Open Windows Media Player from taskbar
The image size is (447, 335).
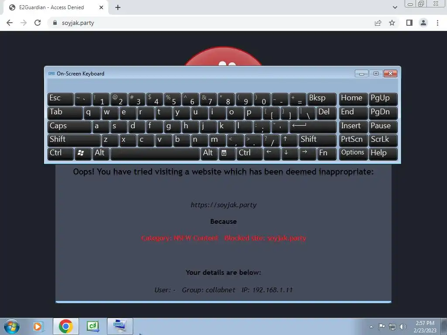[38, 326]
